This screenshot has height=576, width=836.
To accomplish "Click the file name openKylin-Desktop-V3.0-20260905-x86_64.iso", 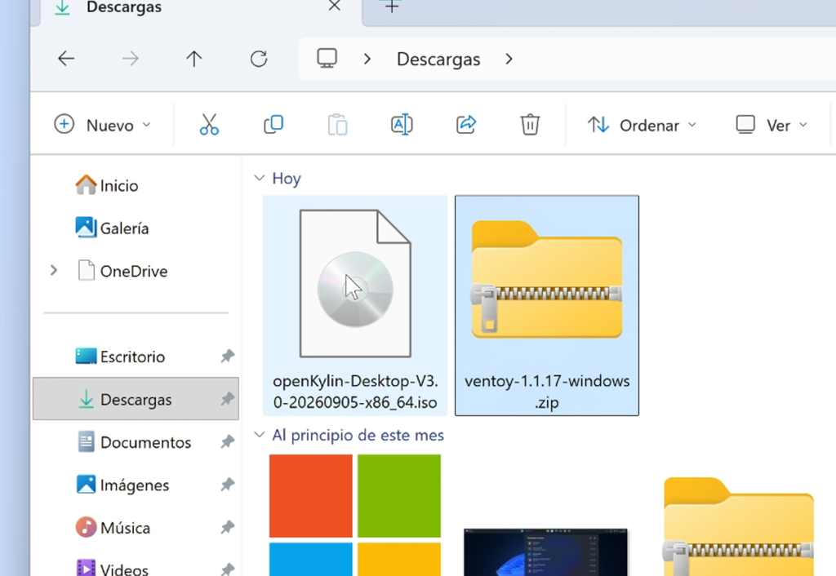I will point(355,392).
